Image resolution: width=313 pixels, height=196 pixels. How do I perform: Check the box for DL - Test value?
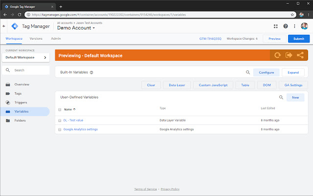(60, 120)
